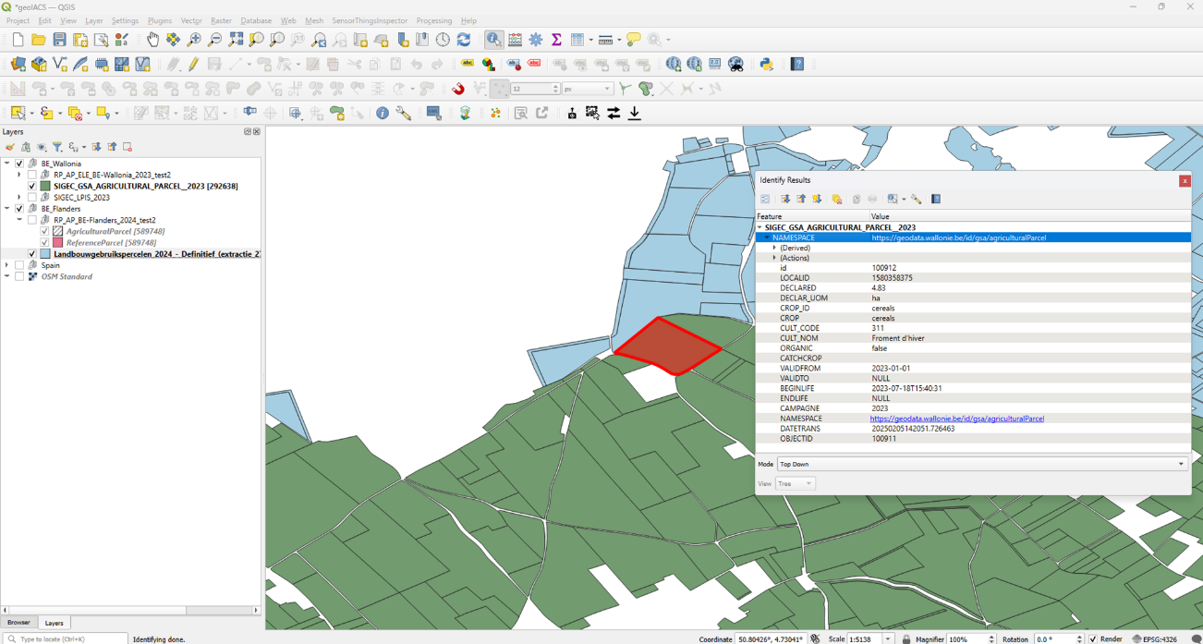
Task: Open the Field Calculator sigma icon
Action: 556,40
